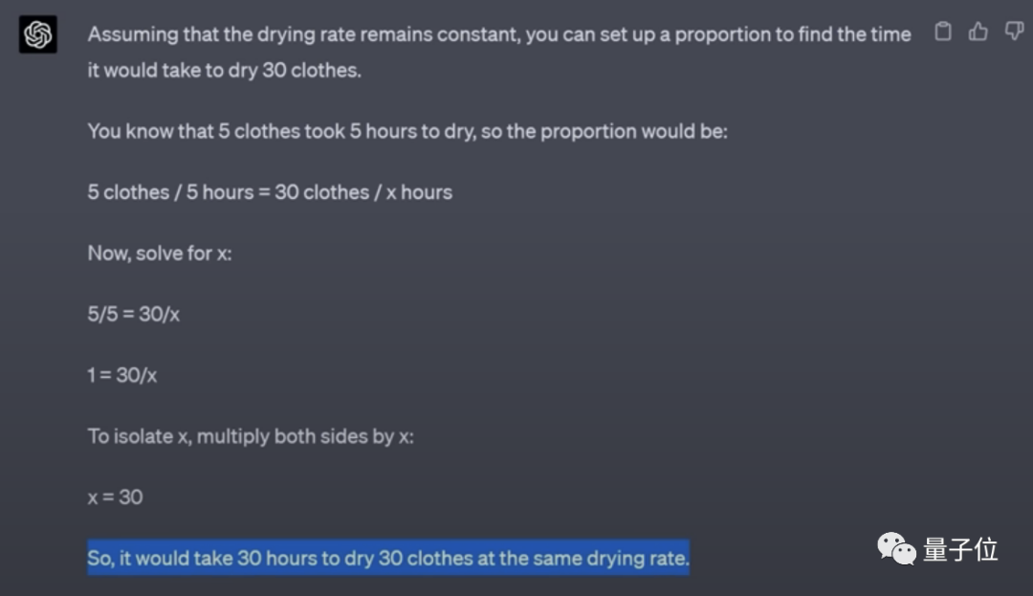Click the WeChat logo watermark
Viewport: 1033px width, 596px height.
896,549
